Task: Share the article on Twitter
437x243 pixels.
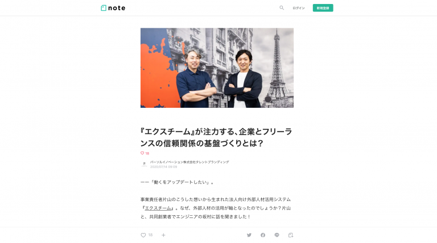Action: (x=249, y=235)
